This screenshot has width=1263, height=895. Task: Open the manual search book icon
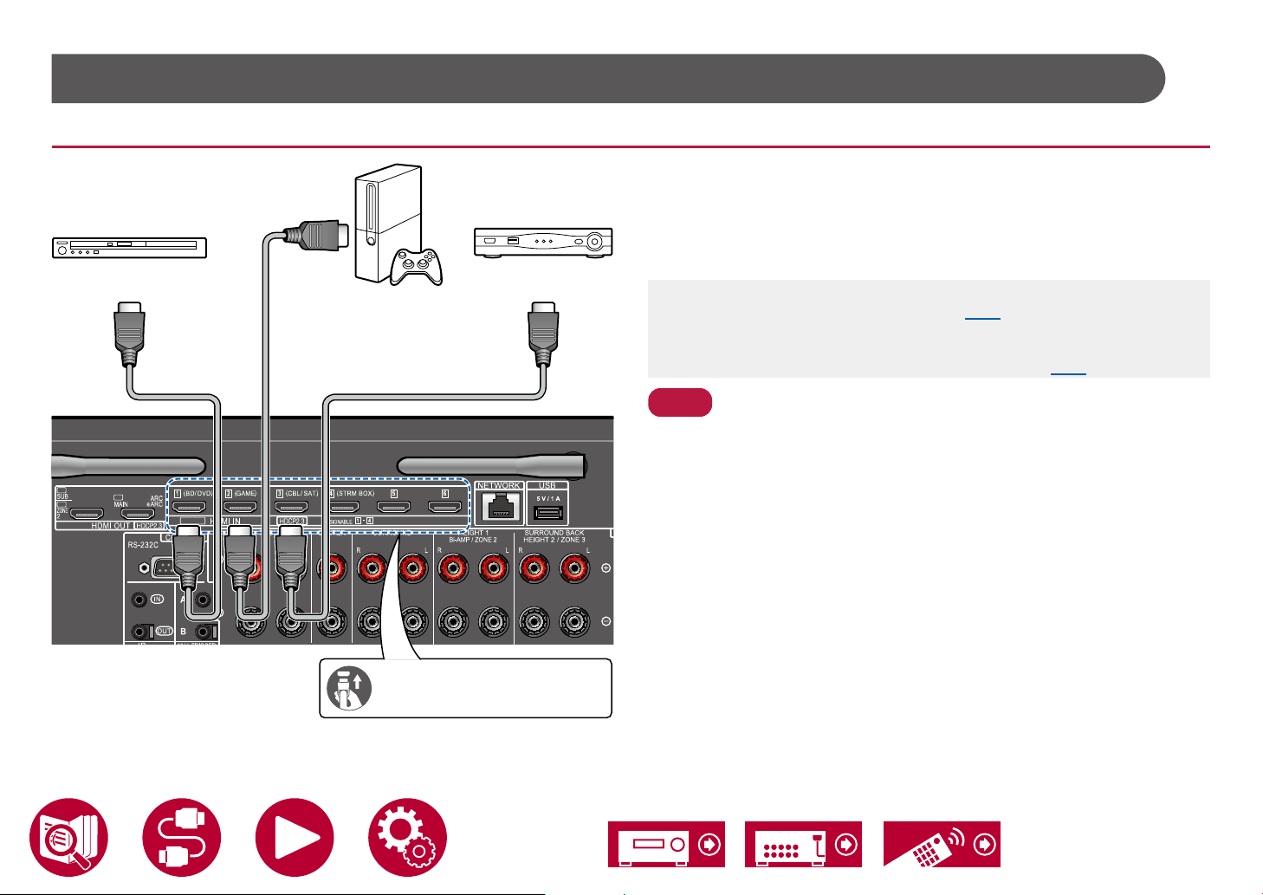(x=68, y=838)
